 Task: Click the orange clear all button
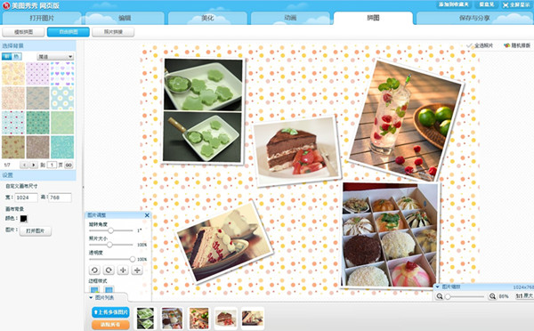click(110, 325)
